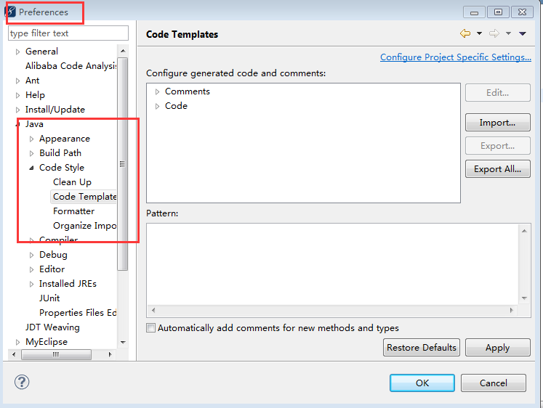Expand the Code template node

click(157, 106)
